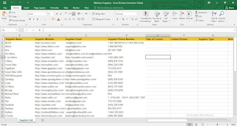Open the Clear dropdown
The width and height of the screenshot is (237, 126).
[200, 20]
